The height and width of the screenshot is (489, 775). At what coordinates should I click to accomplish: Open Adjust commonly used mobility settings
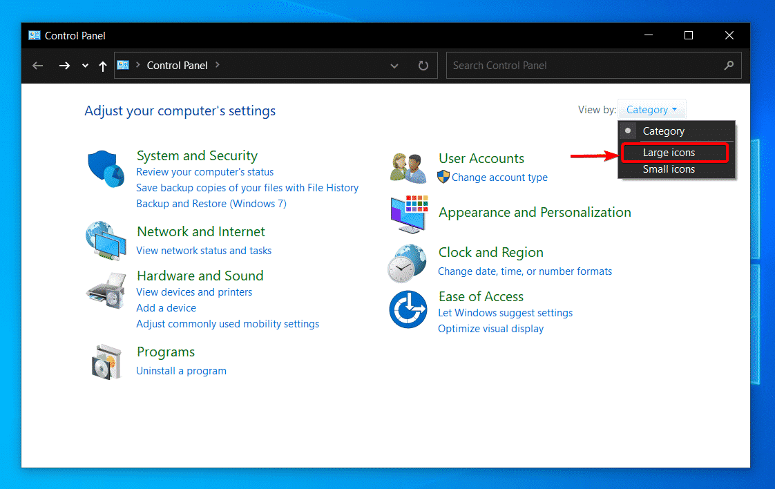tap(227, 324)
